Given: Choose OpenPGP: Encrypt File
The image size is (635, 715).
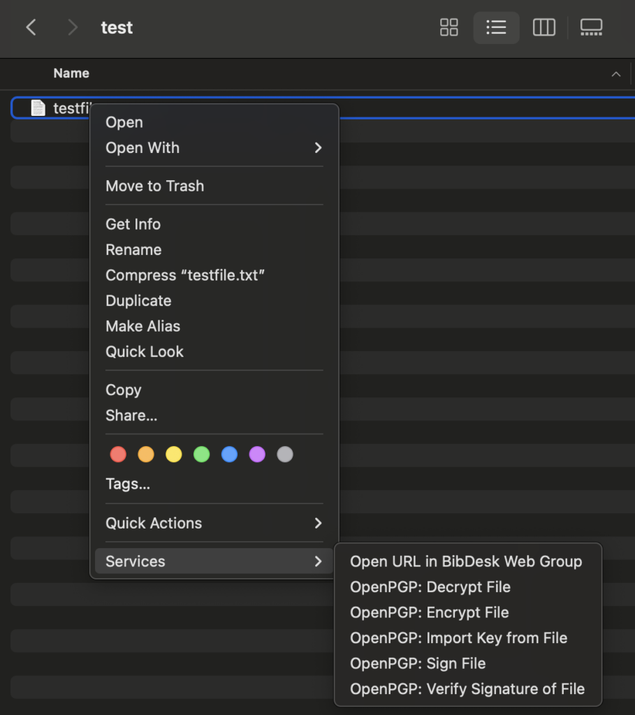Looking at the screenshot, I should click(x=429, y=612).
